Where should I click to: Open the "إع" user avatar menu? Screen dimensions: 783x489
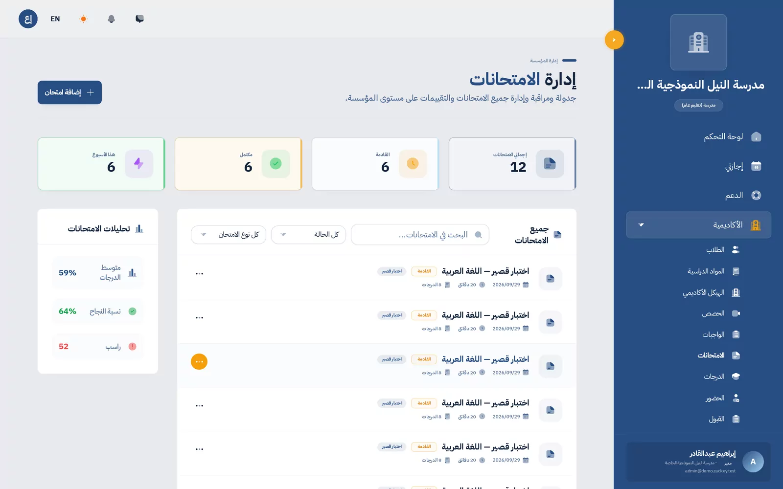28,19
